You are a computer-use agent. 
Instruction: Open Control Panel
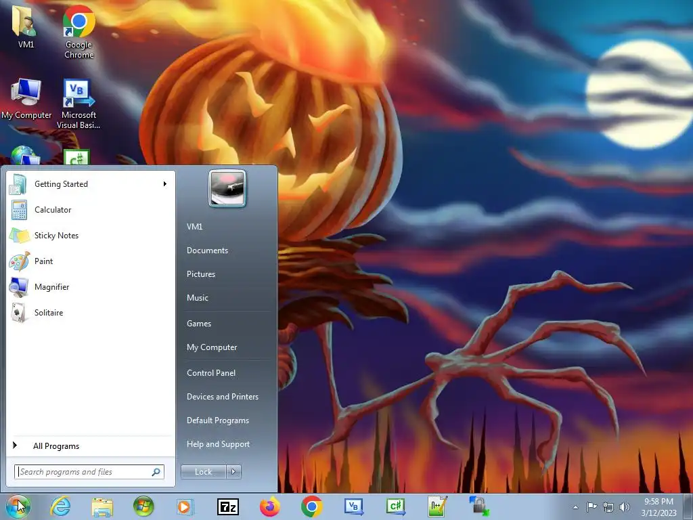211,373
